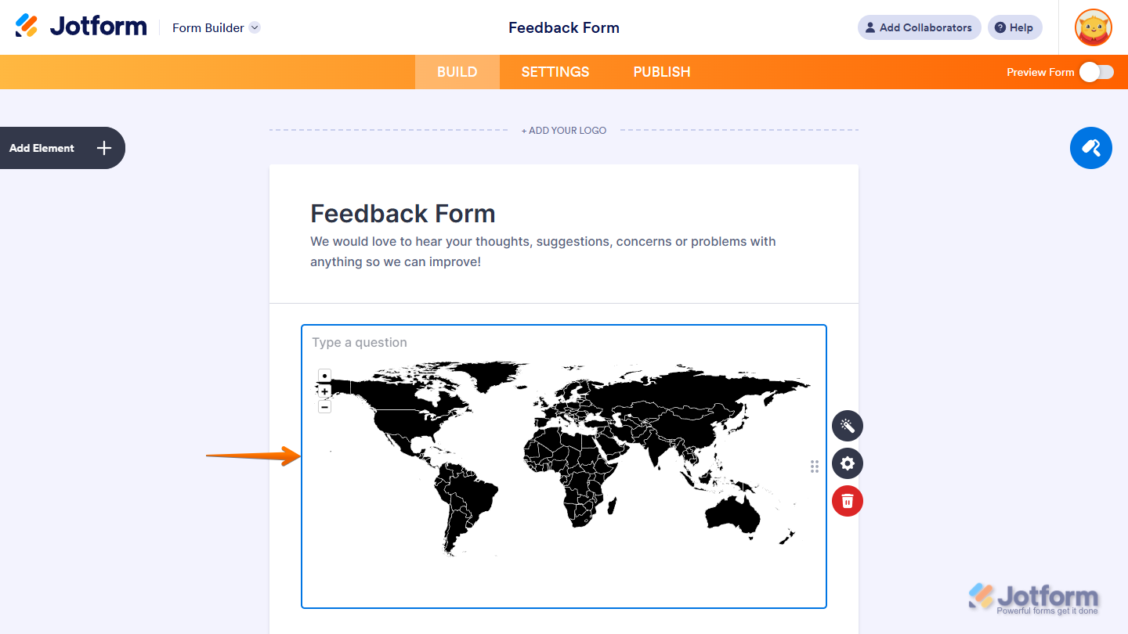Enable the Preview Form toggle

(1095, 71)
